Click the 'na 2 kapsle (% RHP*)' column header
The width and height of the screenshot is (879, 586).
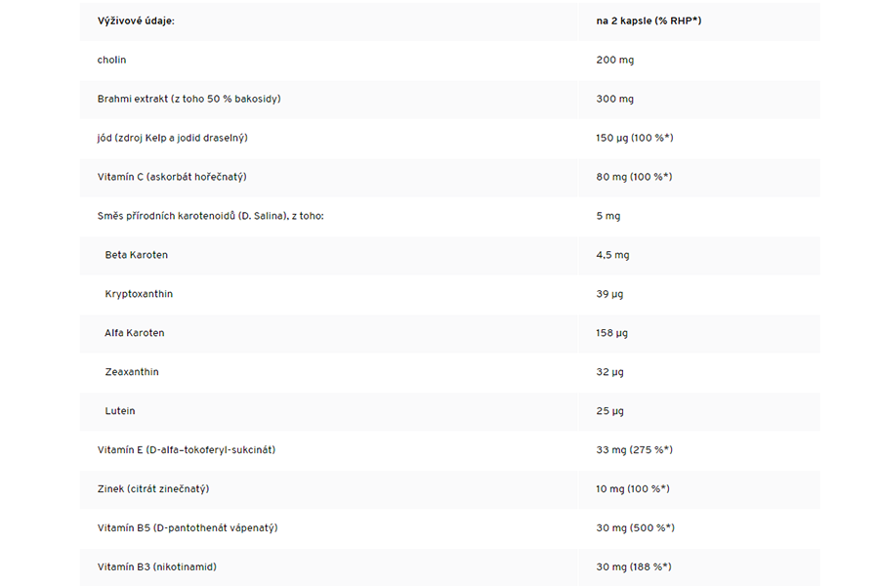point(649,21)
